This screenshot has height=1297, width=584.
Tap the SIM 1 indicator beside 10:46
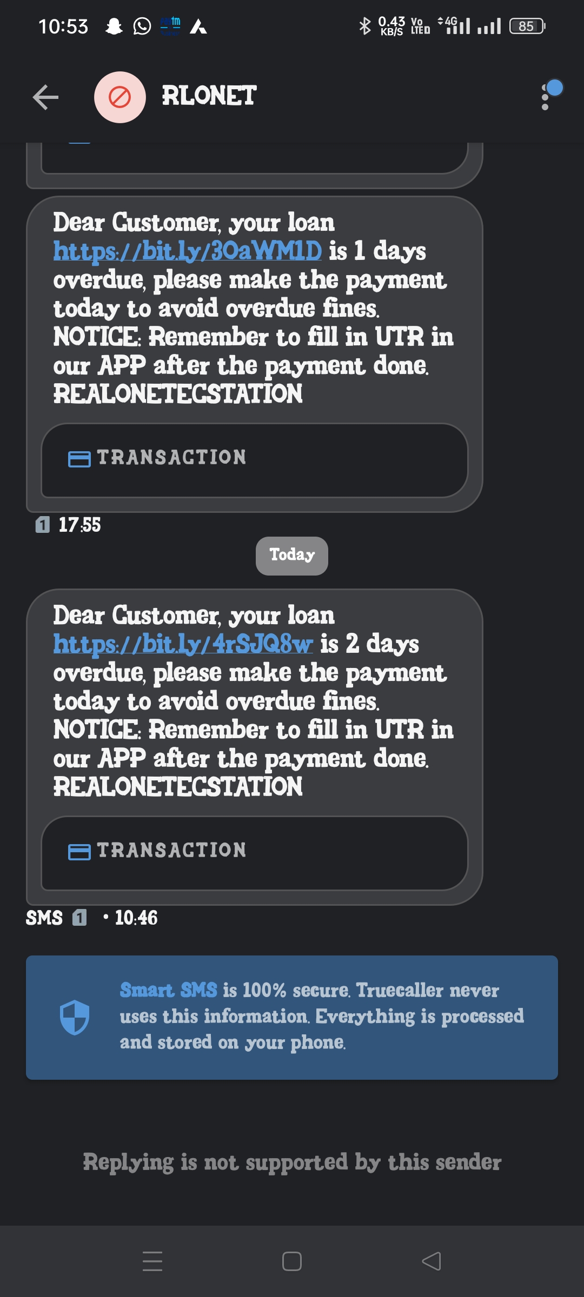pos(79,918)
